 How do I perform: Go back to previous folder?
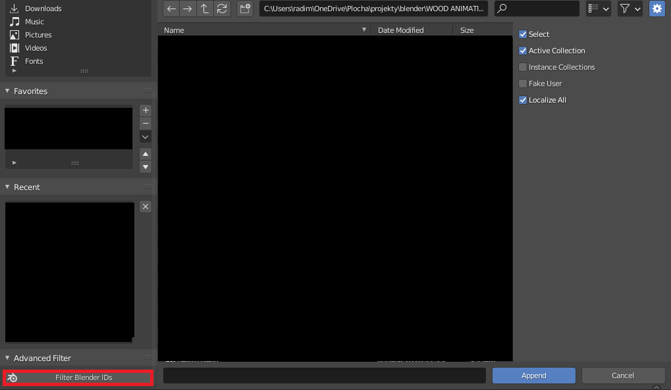click(171, 9)
